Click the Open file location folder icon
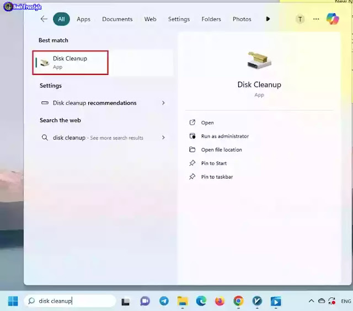 click(192, 149)
